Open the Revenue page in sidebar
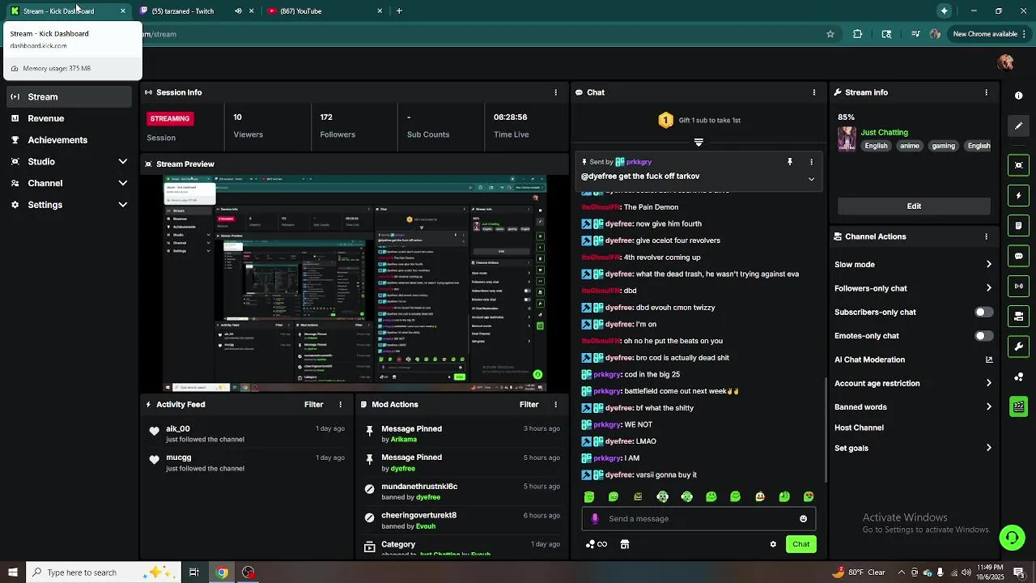The image size is (1036, 583). coord(70,118)
